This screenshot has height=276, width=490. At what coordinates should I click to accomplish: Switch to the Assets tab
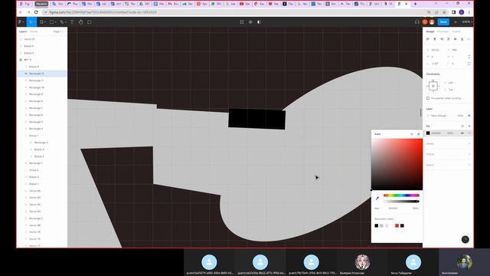tap(34, 31)
